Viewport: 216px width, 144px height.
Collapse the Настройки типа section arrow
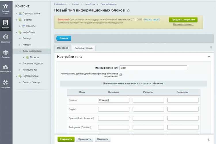[x=209, y=57]
